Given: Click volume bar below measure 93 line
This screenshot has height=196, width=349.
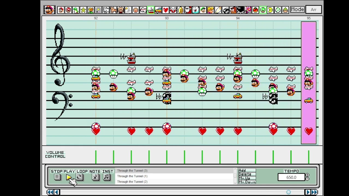Looking at the screenshot, I should (x=167, y=157).
